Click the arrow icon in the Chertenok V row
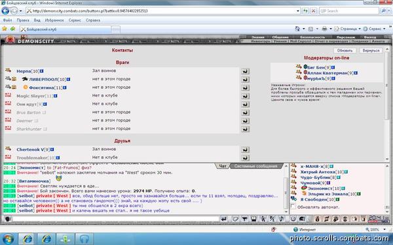393x245 pixels. pyautogui.click(x=245, y=150)
